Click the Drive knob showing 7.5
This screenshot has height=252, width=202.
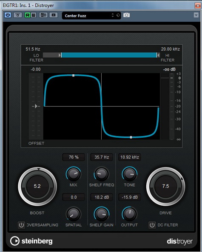165,187
